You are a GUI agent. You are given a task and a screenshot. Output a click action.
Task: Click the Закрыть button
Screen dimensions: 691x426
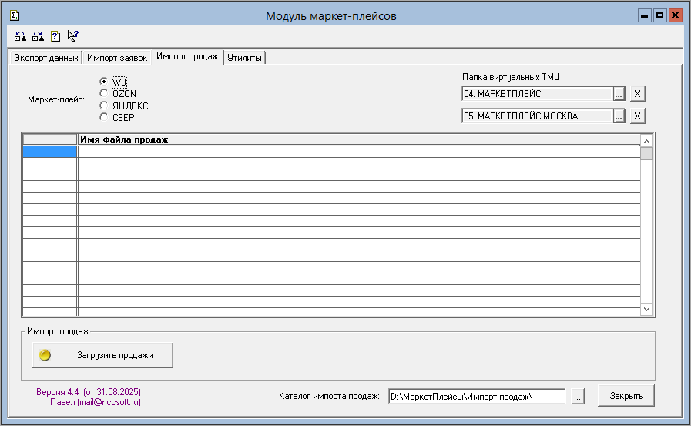[626, 396]
